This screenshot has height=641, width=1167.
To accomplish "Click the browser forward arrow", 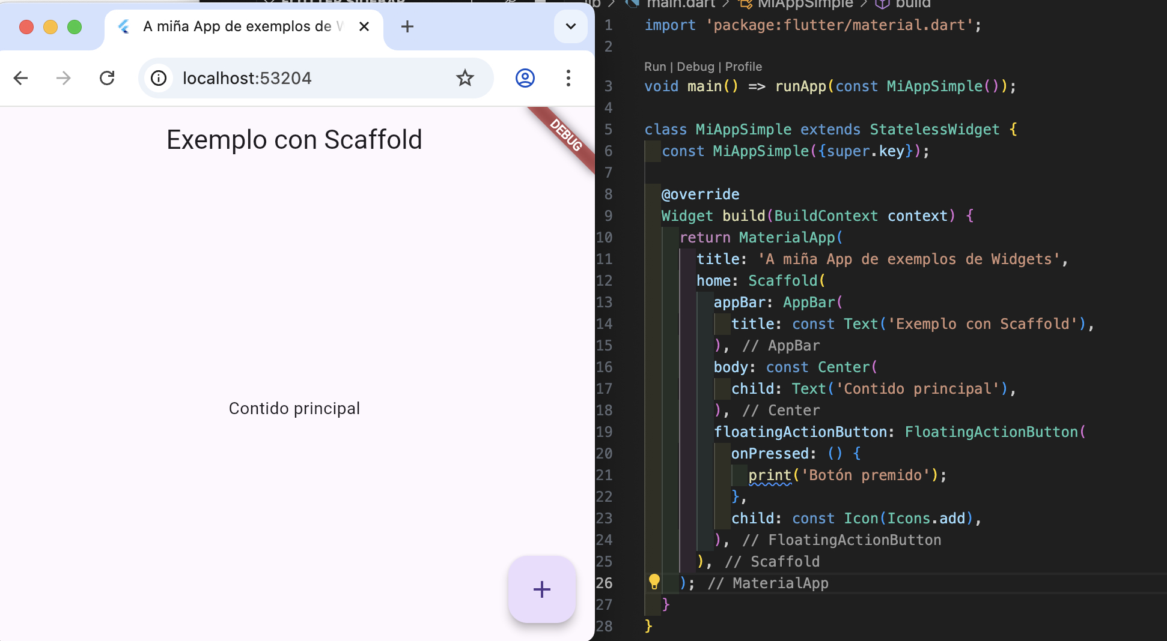I will pyautogui.click(x=63, y=78).
